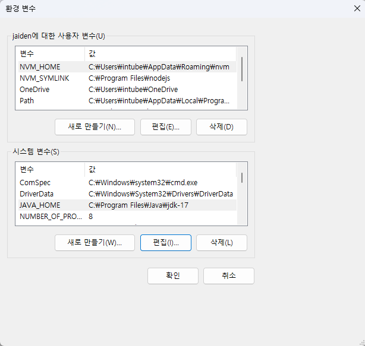Select the NVM_HOME user variable row

click(x=127, y=67)
